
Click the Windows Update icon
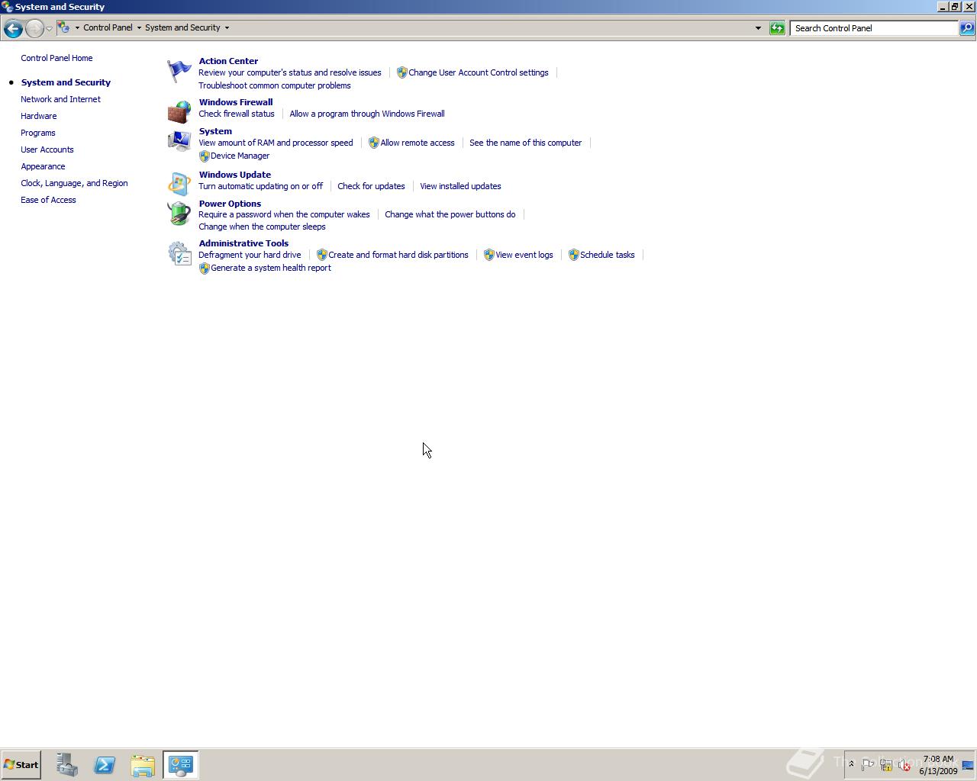click(179, 184)
